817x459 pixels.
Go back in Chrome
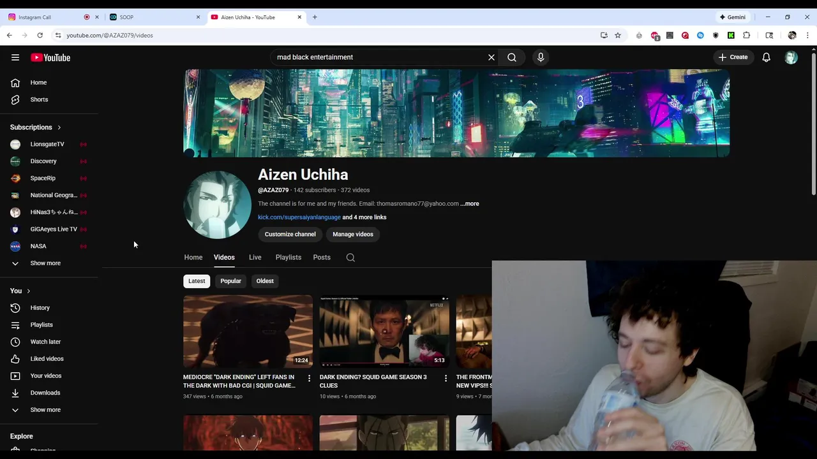tap(10, 35)
